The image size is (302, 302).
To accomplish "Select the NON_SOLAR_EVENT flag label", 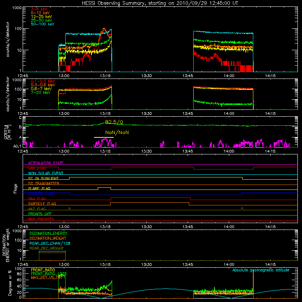I will [46, 173].
